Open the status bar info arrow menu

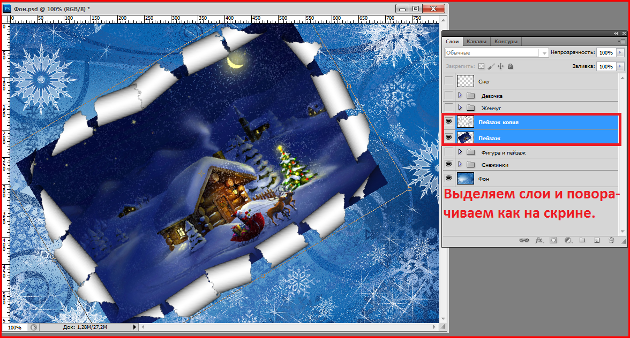134,327
